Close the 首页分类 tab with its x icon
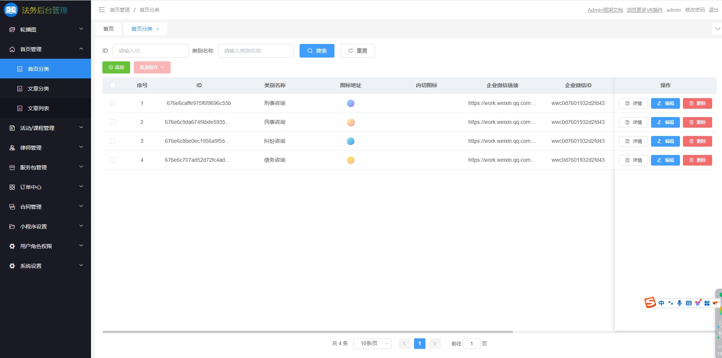The height and width of the screenshot is (358, 722). [x=158, y=29]
